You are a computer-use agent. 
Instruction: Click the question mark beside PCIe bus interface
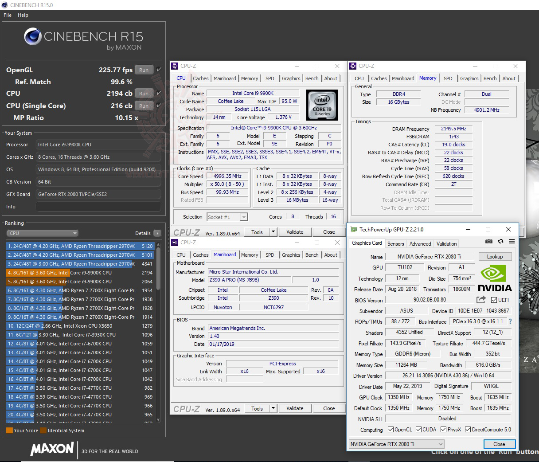point(511,321)
